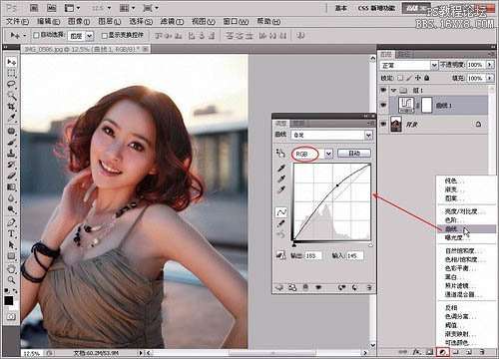Open the zoom level dropdown in application bar
This screenshot has width=499, height=359.
click(x=109, y=8)
